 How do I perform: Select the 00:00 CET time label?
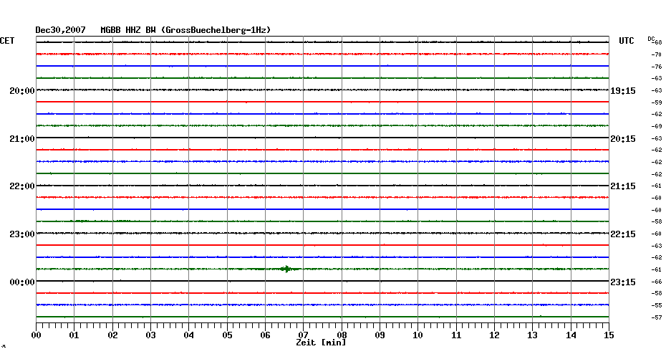(22, 282)
